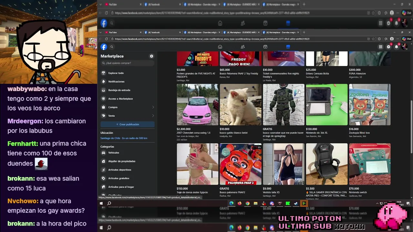Open Marketplace settings gear icon
Viewport: 413px width, 232px height.
[x=151, y=56]
